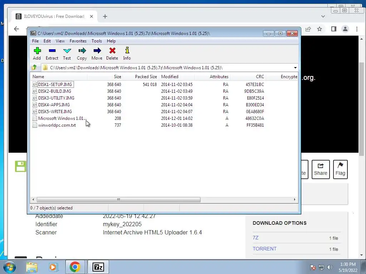Screen dimensions: 366x274
Task: Open File Explorer from the taskbar
Action: [32, 267]
